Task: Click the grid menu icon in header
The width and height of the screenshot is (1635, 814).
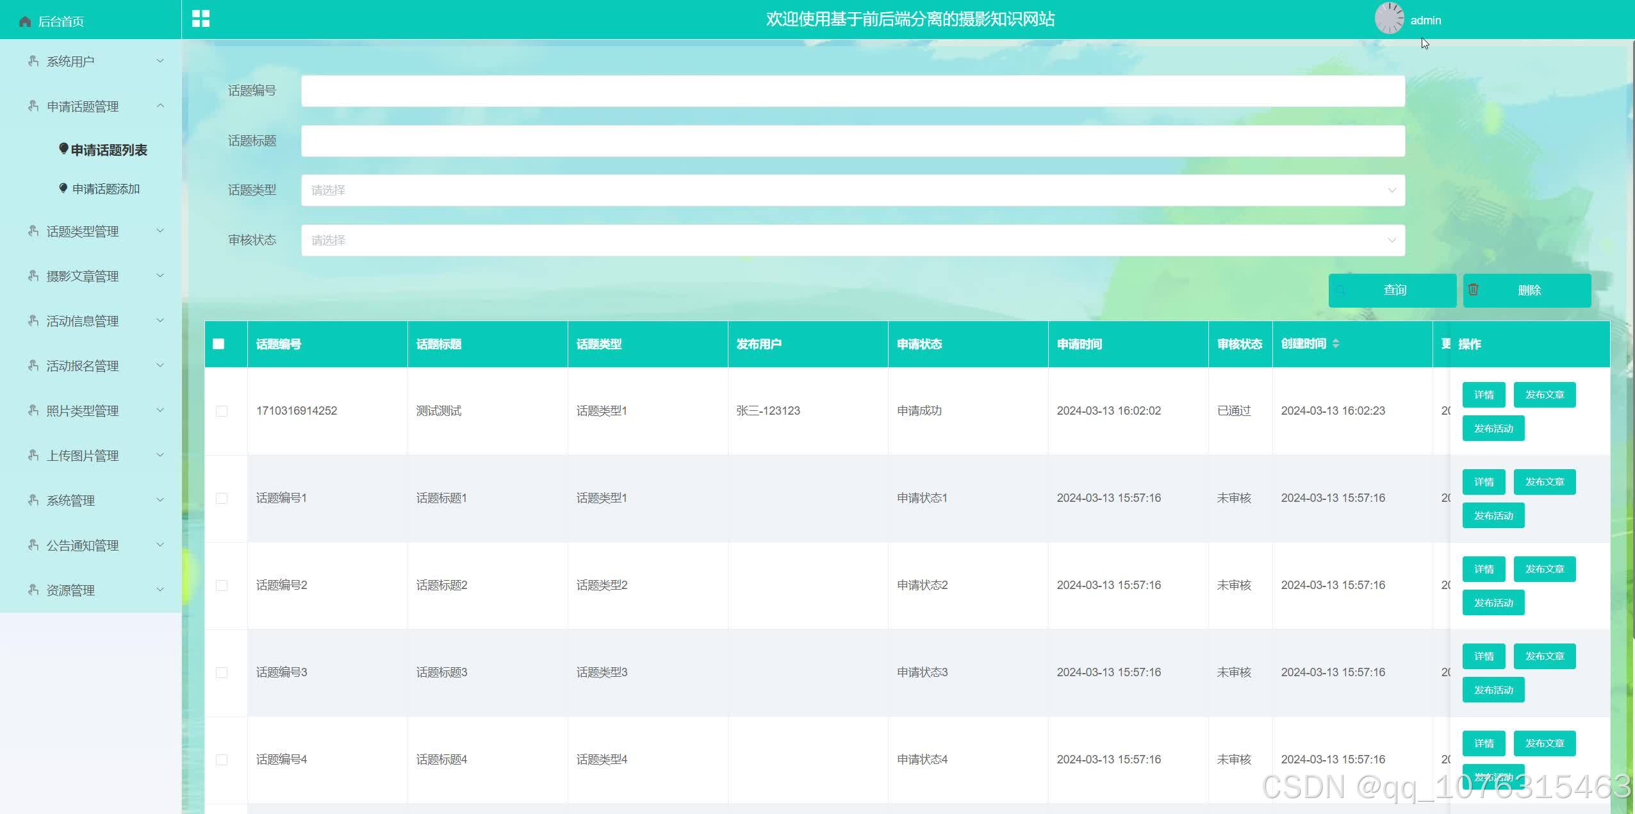Action: 201,19
